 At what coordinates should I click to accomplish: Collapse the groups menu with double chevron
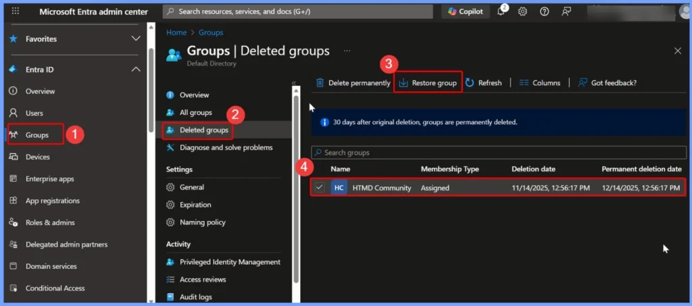pyautogui.click(x=293, y=83)
